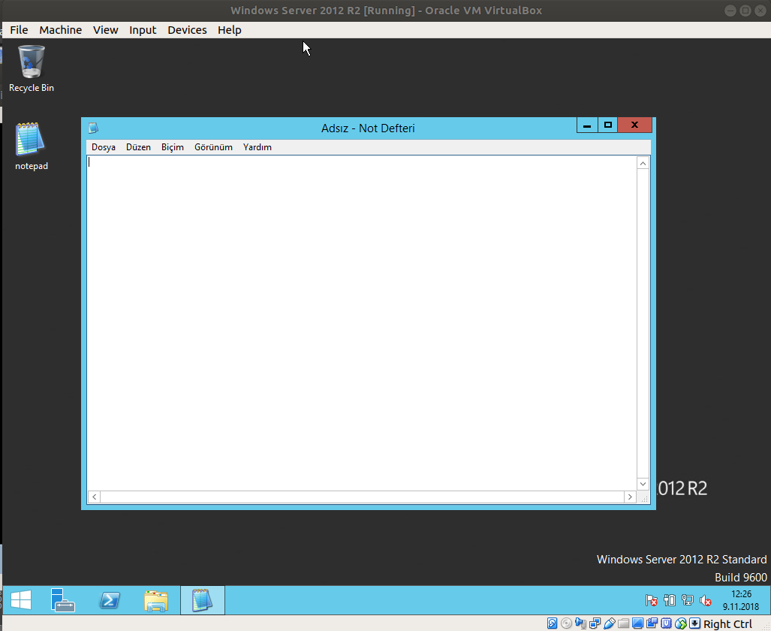The height and width of the screenshot is (631, 771).
Task: Click the Action Center flag tray icon
Action: click(651, 600)
